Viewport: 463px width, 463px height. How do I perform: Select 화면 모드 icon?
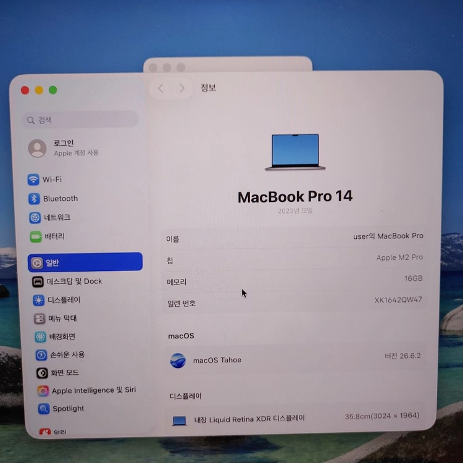(42, 373)
